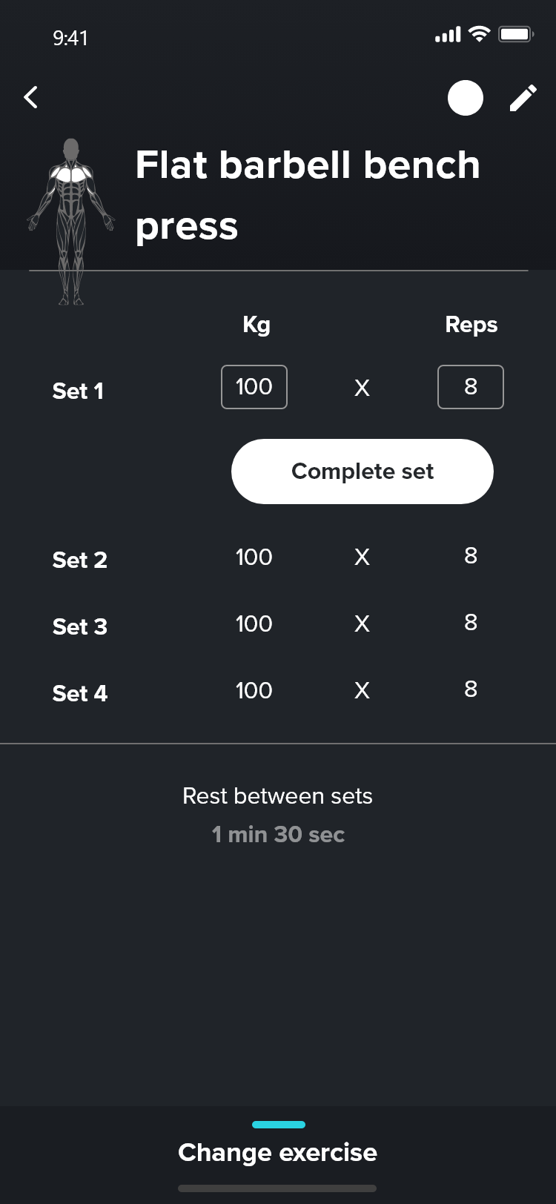Tap the white circle icon in header

tap(466, 98)
